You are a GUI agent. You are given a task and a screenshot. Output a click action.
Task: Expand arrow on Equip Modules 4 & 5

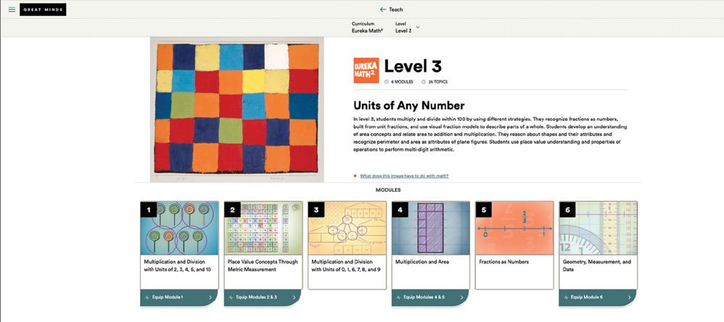461,297
